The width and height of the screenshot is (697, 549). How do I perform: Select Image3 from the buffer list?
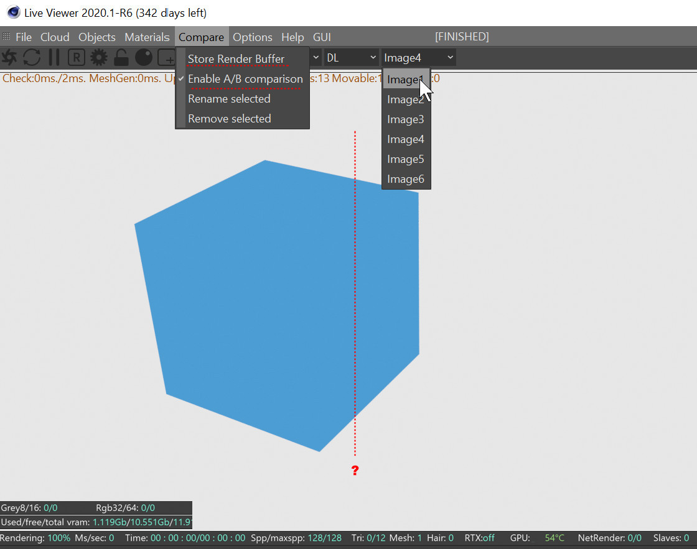406,119
